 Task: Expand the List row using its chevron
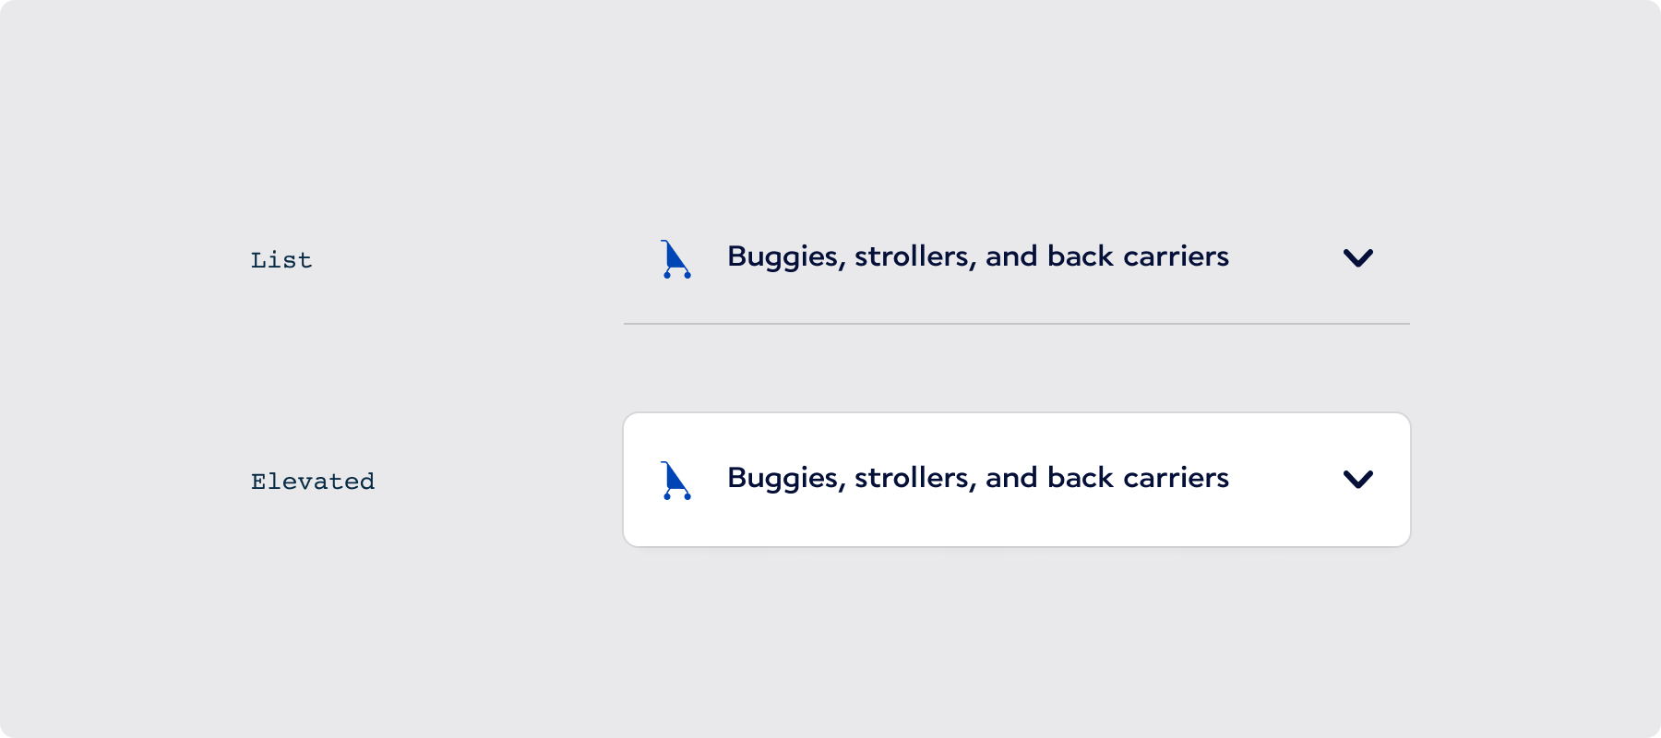point(1357,257)
